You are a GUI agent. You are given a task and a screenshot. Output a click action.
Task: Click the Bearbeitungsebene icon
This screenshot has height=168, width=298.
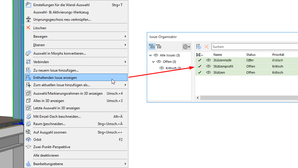point(28,164)
